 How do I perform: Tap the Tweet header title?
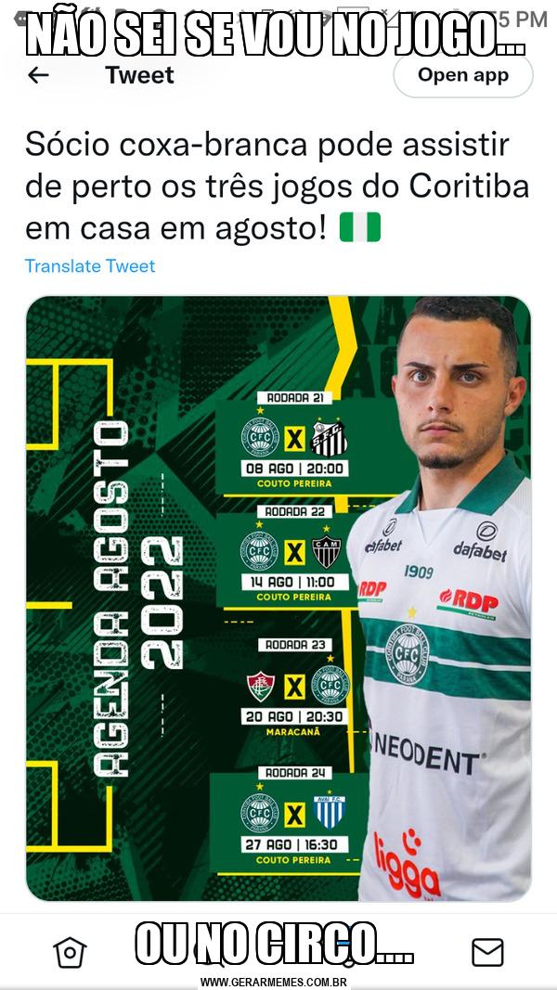[x=139, y=75]
